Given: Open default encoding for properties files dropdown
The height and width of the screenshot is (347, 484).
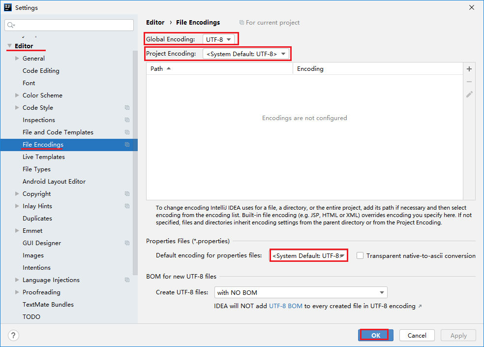Looking at the screenshot, I should point(309,255).
